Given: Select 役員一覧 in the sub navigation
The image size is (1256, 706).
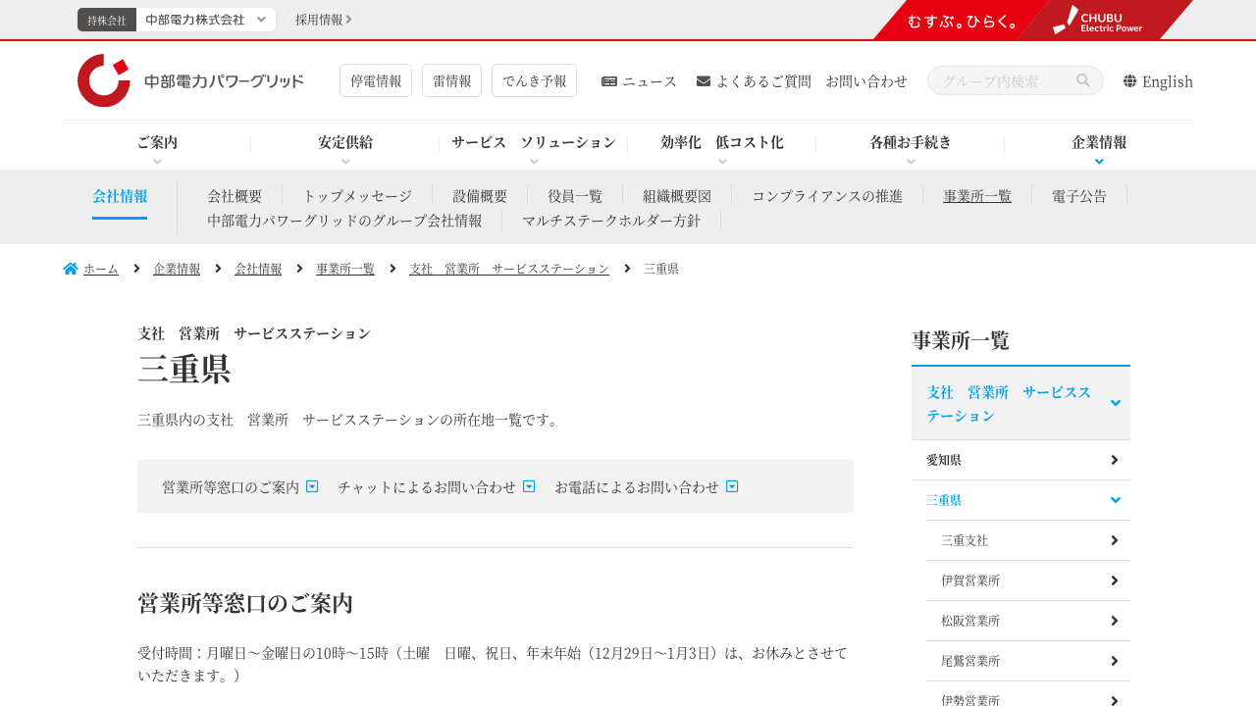Looking at the screenshot, I should [575, 195].
